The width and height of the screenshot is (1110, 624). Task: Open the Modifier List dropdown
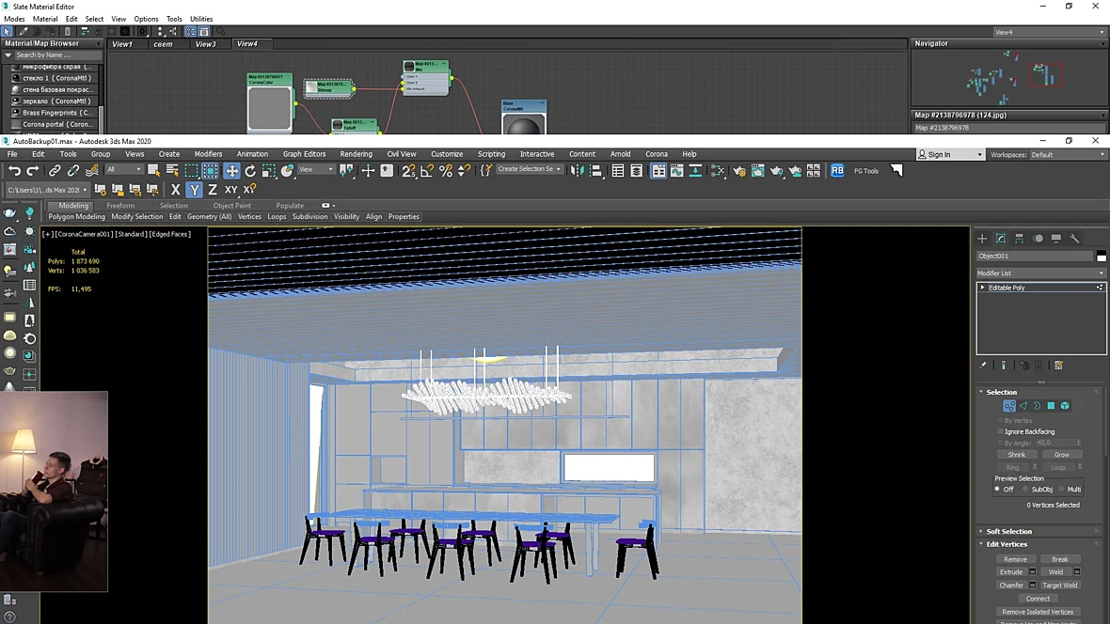pos(1039,273)
